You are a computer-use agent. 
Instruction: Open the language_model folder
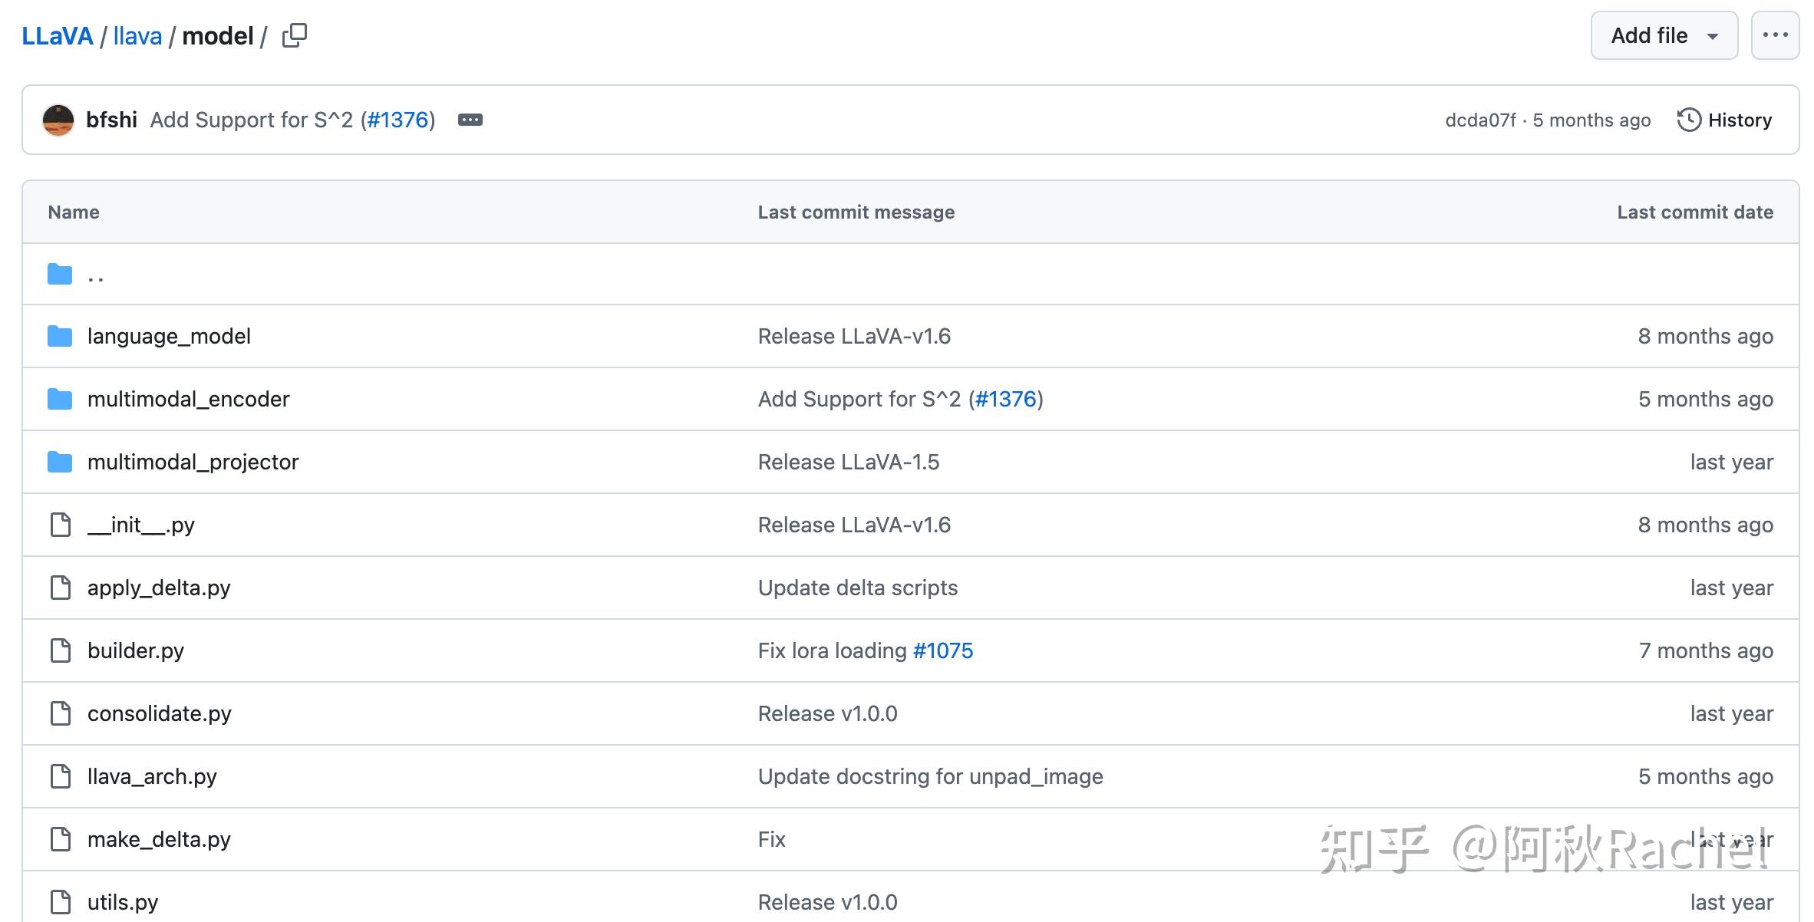(x=169, y=336)
